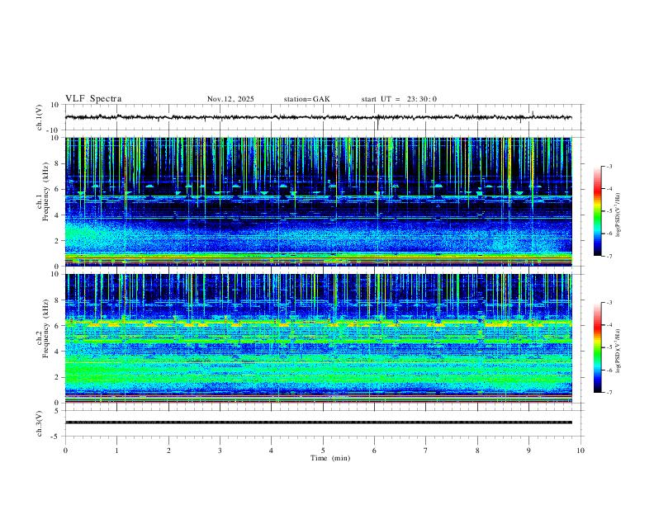
Task: Click the time axis tick label 4
Action: [271, 451]
